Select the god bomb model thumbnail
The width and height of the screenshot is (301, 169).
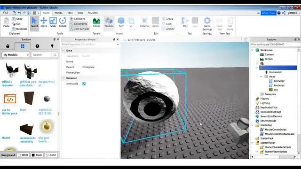pos(47,126)
